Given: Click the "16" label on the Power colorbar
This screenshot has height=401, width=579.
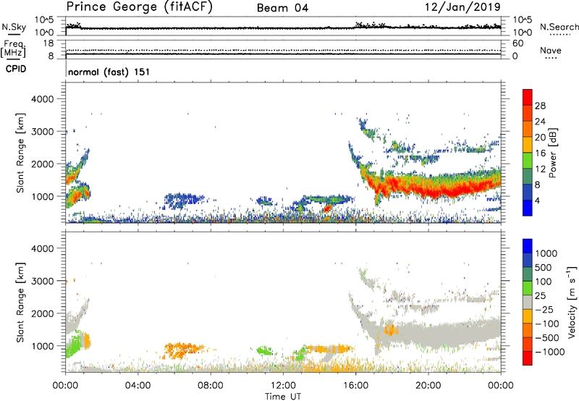Looking at the screenshot, I should (540, 153).
